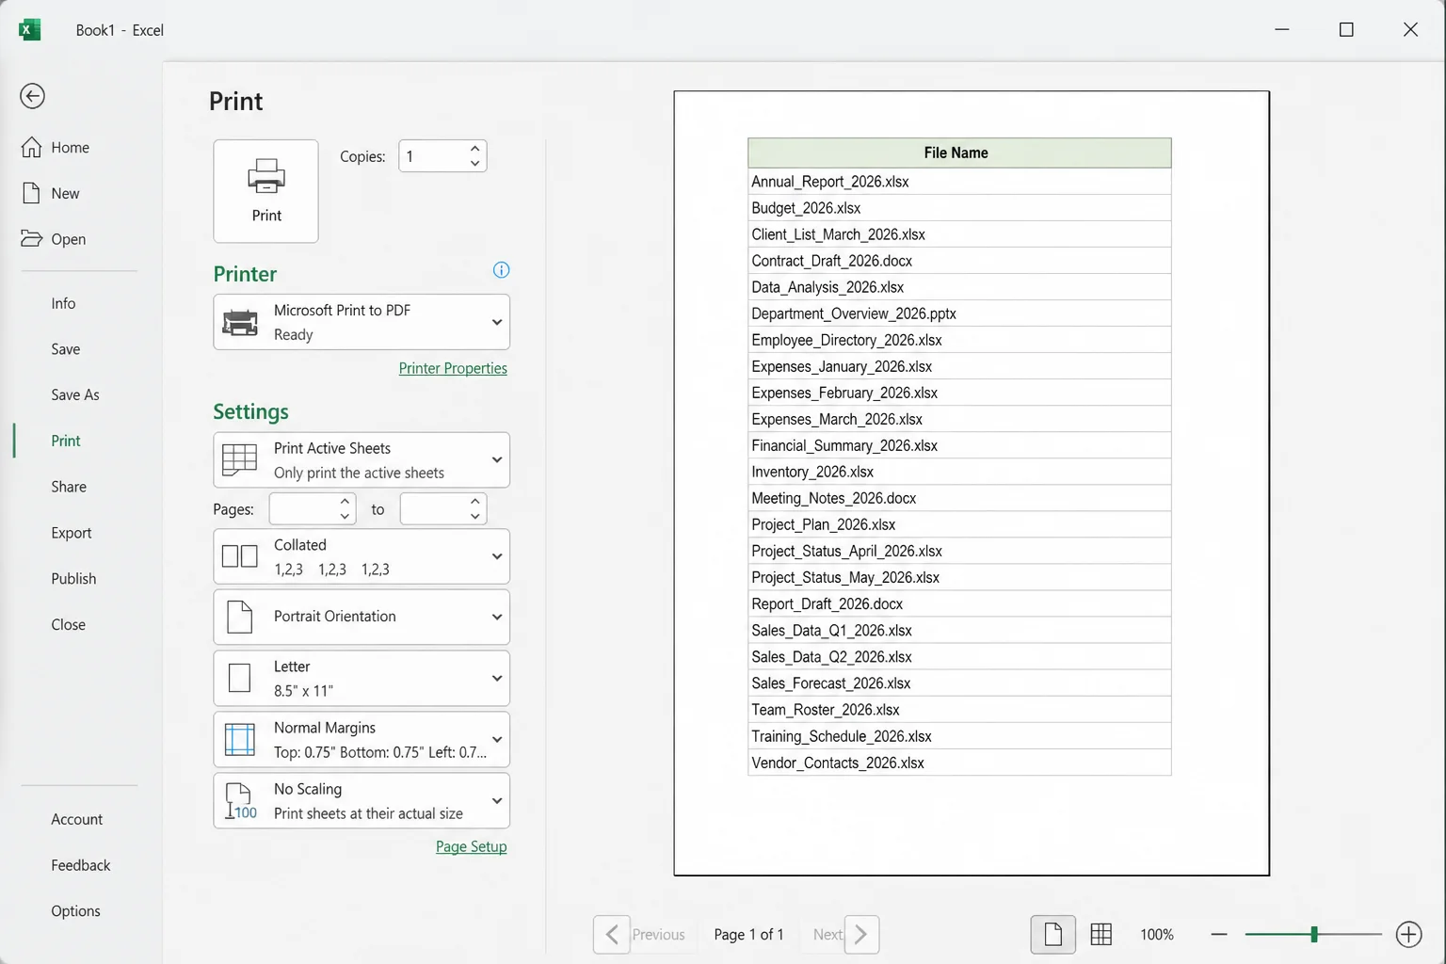Expand the Microsoft Print to PDF printer dropdown
Viewport: 1446px width, 964px height.
point(361,322)
